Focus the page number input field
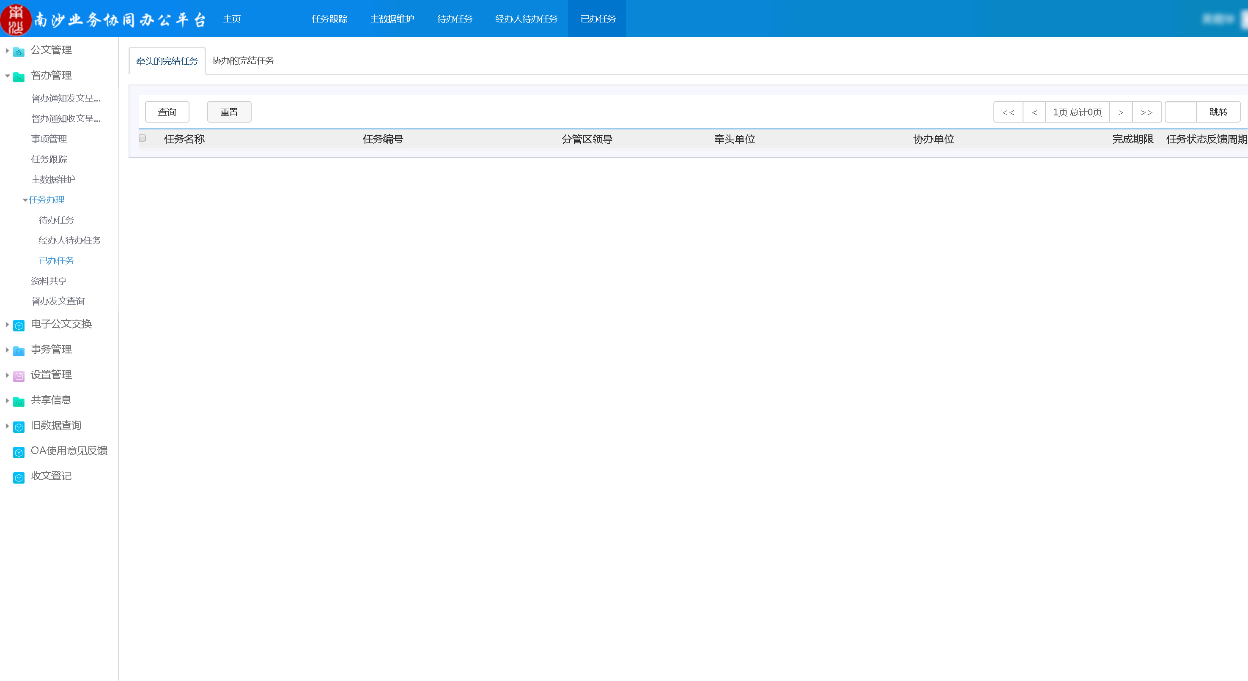 tap(1181, 112)
